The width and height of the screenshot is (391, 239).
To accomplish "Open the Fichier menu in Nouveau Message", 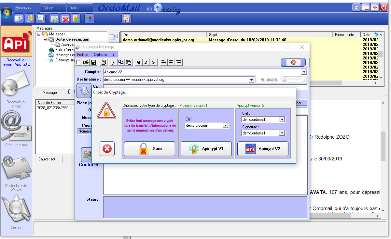I will pyautogui.click(x=83, y=55).
